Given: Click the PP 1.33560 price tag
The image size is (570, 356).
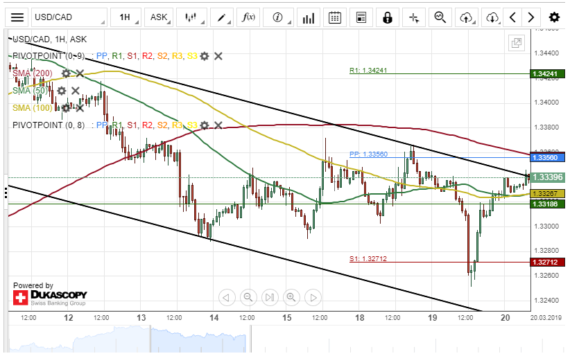Looking at the screenshot, I should [x=547, y=157].
